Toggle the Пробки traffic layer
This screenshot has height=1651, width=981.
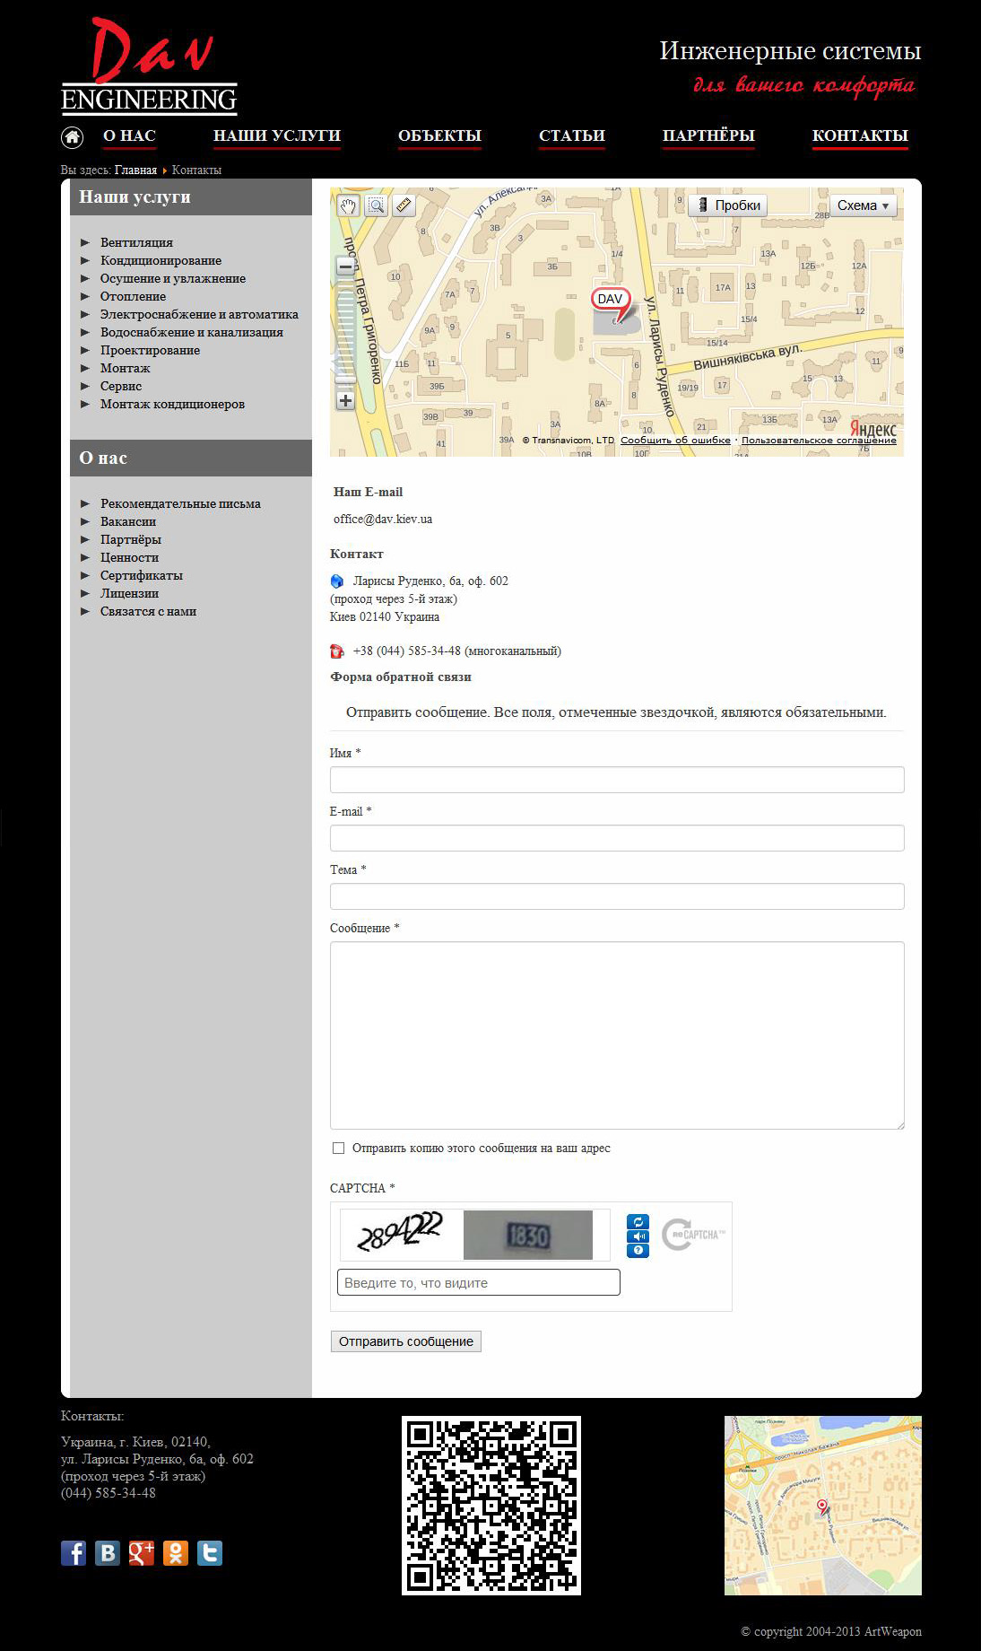tap(728, 205)
